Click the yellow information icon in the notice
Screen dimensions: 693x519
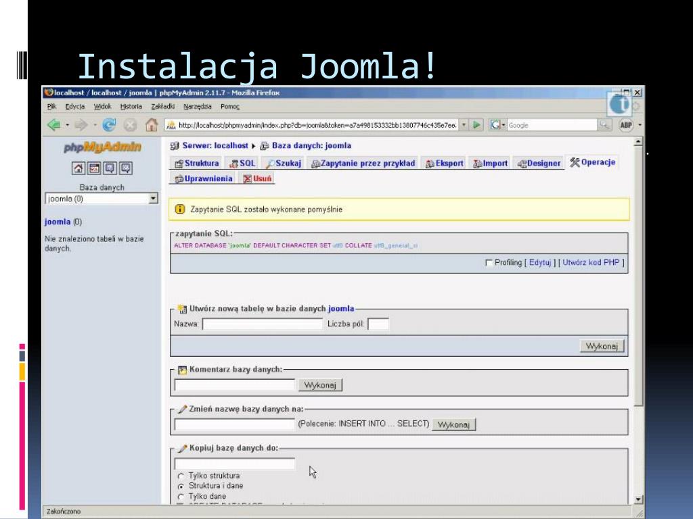180,209
